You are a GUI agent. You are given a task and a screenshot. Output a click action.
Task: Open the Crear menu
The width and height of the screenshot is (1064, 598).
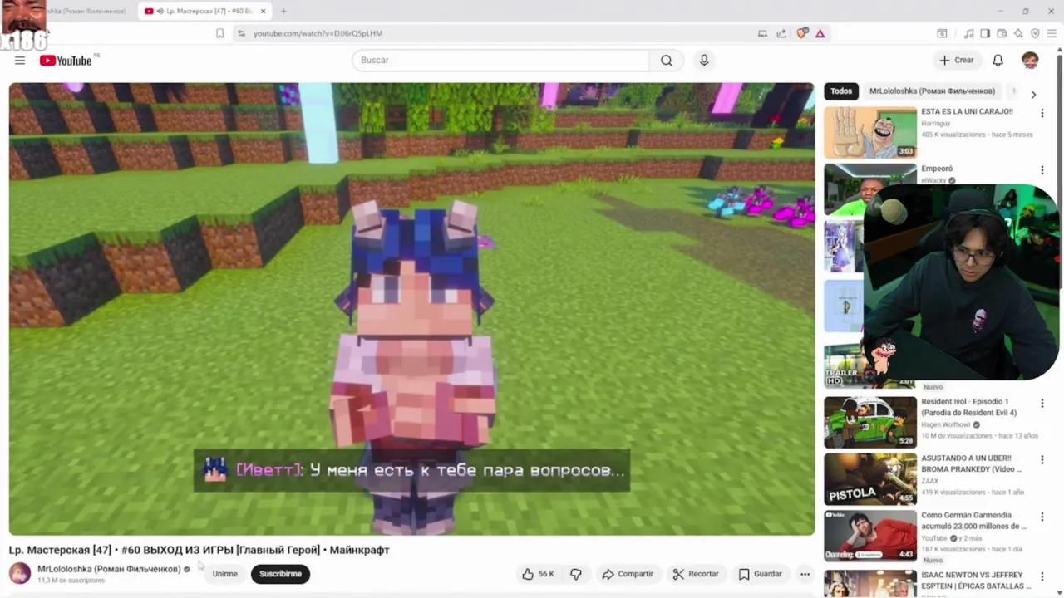pyautogui.click(x=957, y=61)
